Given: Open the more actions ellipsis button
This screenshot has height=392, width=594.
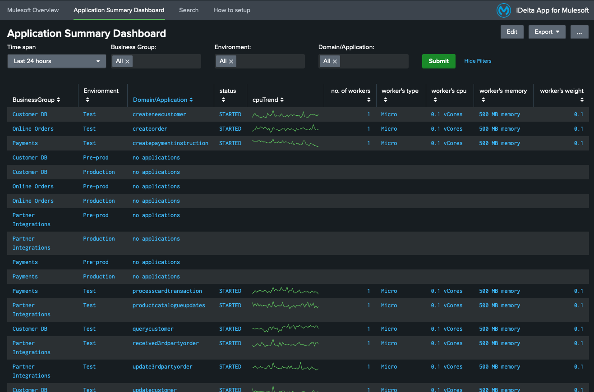Looking at the screenshot, I should 580,32.
